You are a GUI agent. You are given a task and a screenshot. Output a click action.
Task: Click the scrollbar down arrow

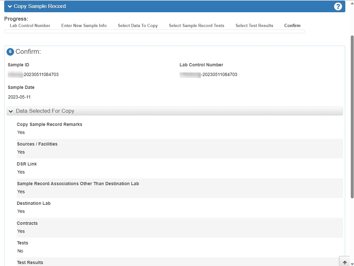pyautogui.click(x=352, y=264)
